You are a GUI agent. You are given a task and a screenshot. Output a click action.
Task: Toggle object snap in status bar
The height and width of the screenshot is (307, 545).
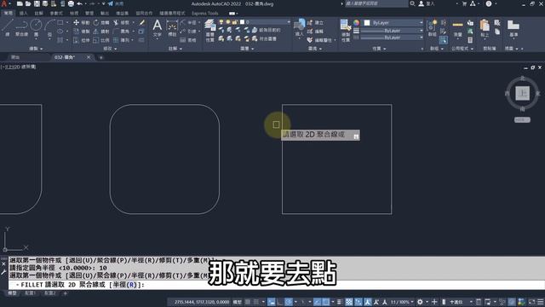tap(325, 302)
